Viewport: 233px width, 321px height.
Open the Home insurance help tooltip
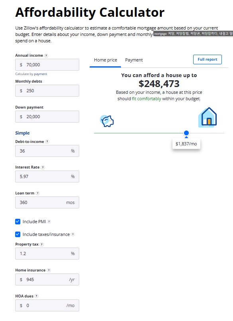[49, 270]
